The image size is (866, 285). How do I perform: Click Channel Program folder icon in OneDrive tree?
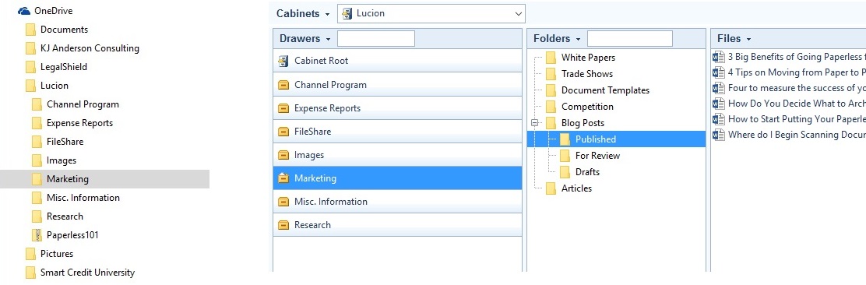click(37, 104)
